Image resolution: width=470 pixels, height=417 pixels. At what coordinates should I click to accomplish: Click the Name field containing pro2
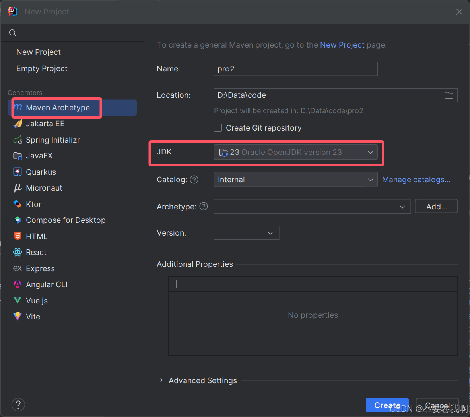click(x=295, y=69)
